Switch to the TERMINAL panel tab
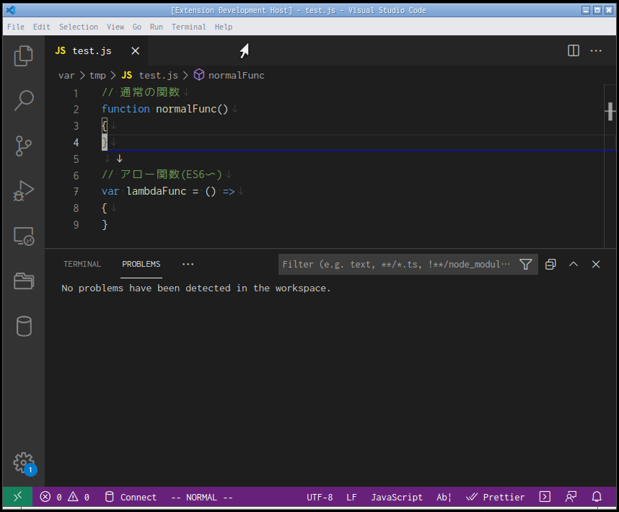 pos(82,264)
